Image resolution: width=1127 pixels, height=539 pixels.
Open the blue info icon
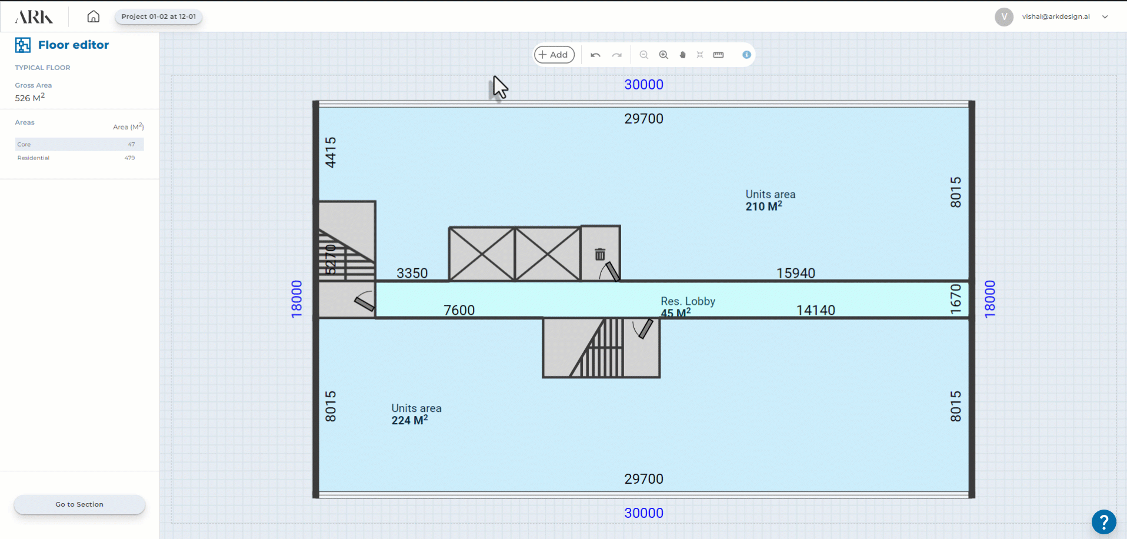pos(746,55)
